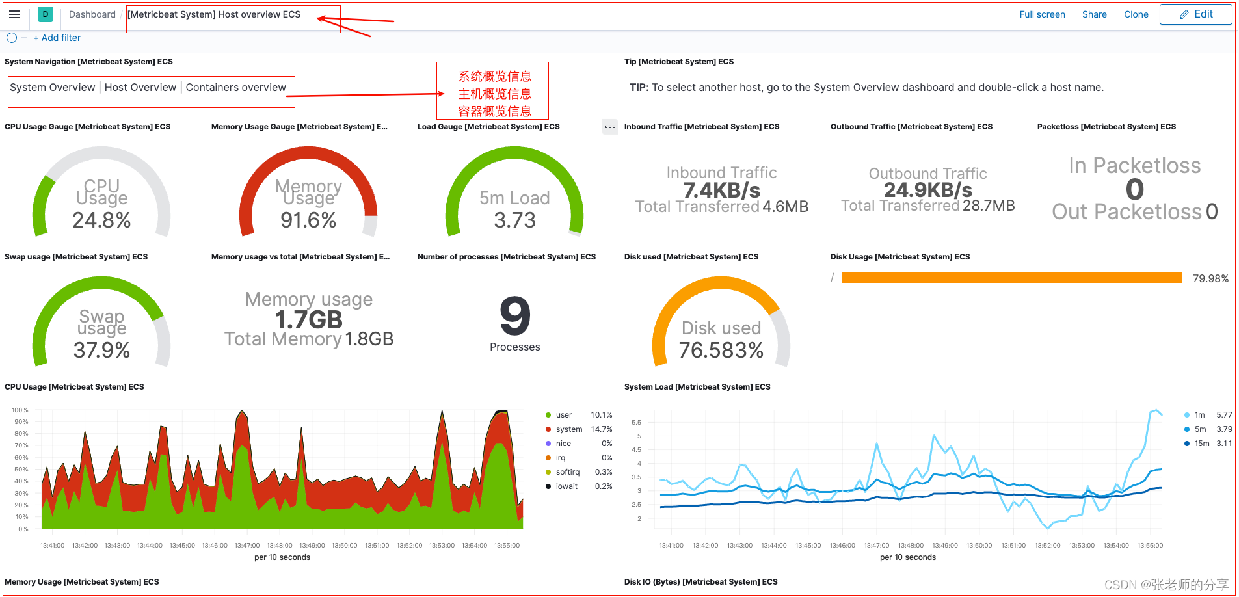Toggle softirq series in CPU legend

[x=567, y=472]
